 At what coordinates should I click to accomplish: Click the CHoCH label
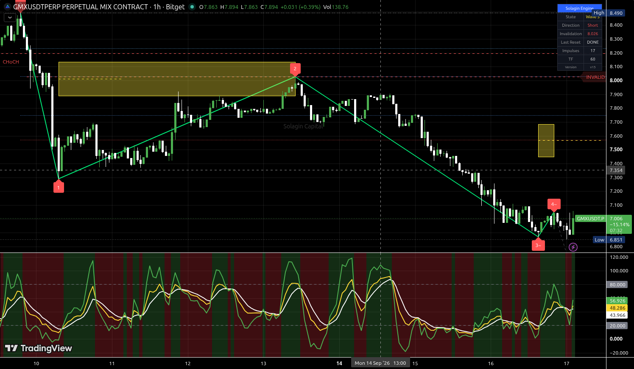click(x=11, y=62)
